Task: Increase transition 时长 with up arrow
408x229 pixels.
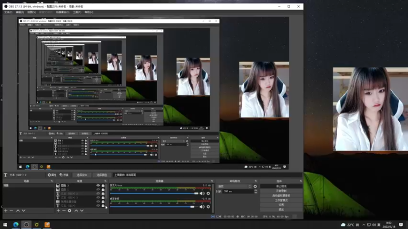Action: tap(256, 190)
